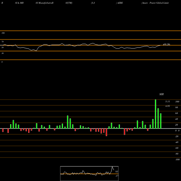Click the 30 level label on RSI axis

click(3, 53)
